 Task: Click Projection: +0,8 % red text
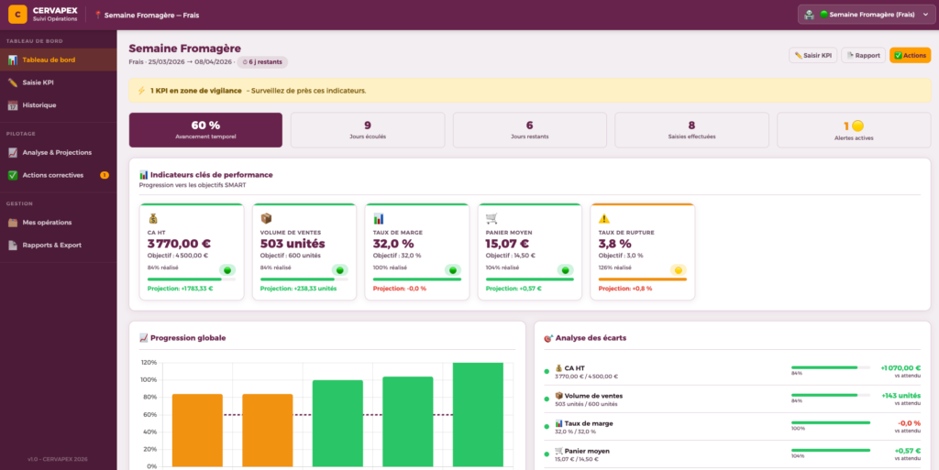click(625, 289)
